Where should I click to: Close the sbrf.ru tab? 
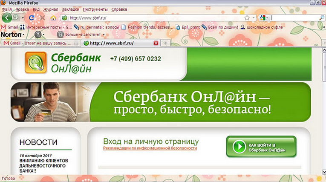click(x=156, y=43)
